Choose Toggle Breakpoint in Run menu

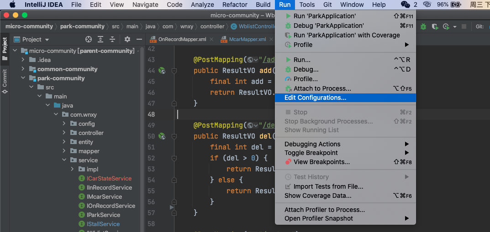345,153
